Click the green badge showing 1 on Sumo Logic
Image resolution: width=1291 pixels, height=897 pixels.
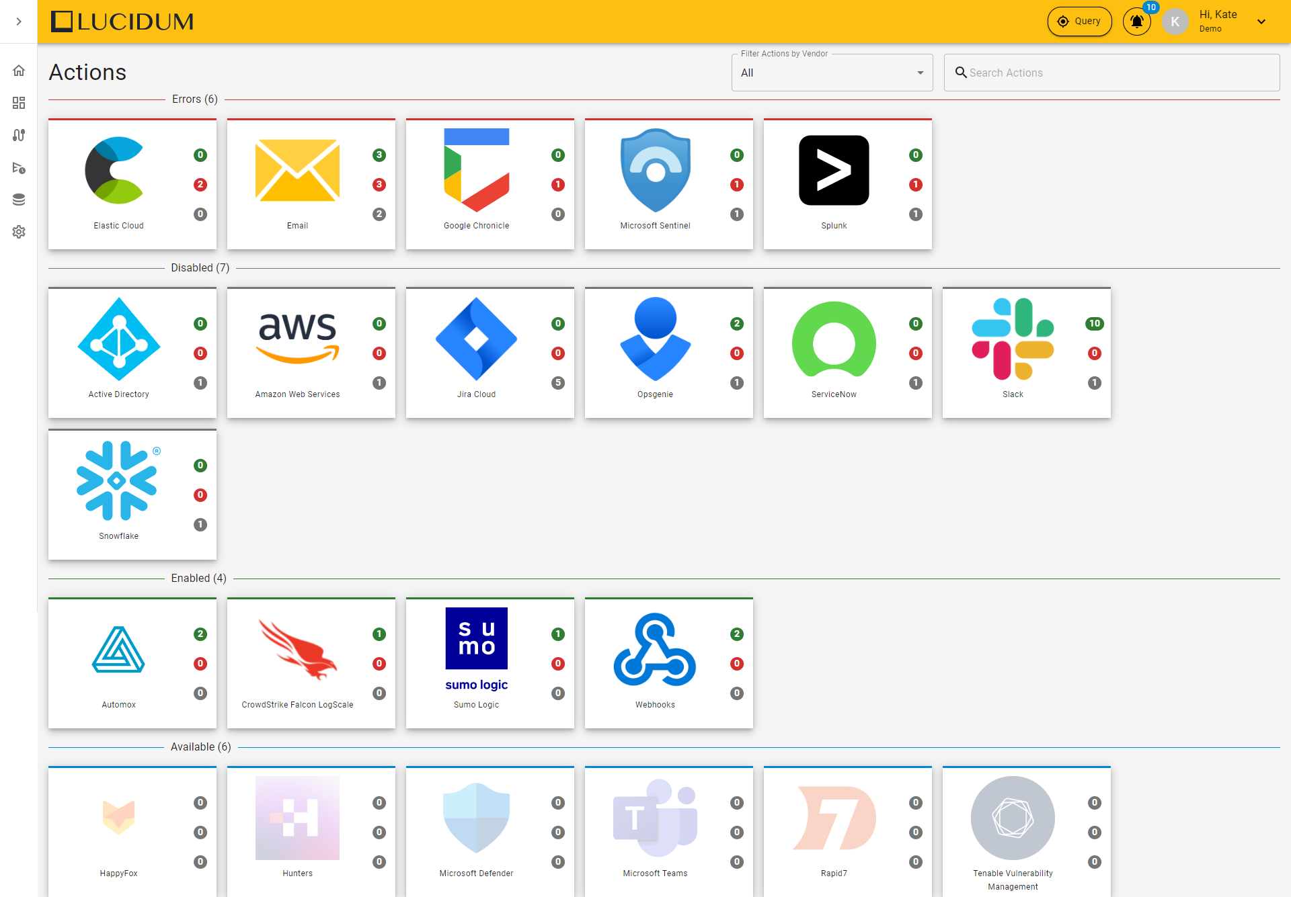[x=558, y=634]
